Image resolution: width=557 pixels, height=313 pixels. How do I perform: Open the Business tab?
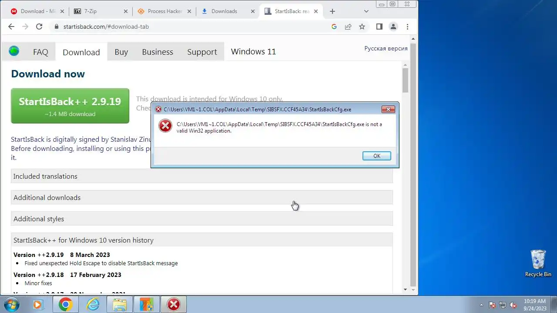tap(158, 52)
